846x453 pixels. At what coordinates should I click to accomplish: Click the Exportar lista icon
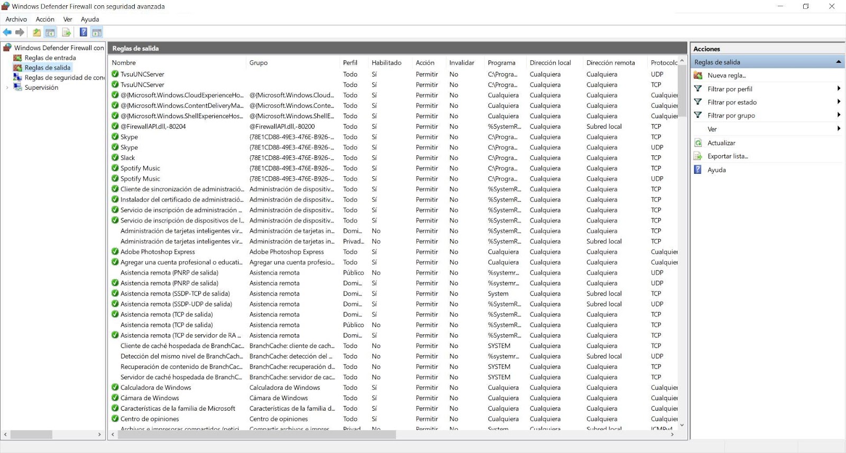click(698, 156)
